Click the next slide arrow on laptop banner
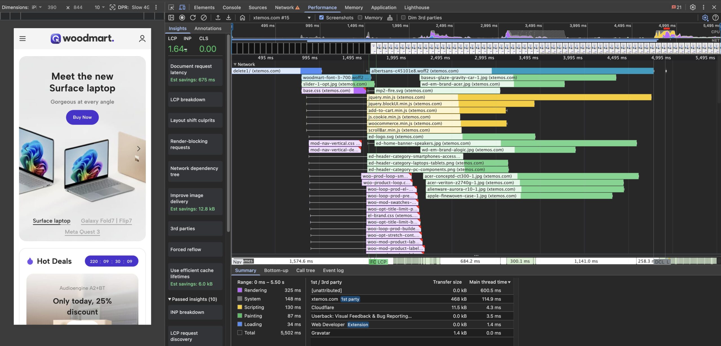 138,149
